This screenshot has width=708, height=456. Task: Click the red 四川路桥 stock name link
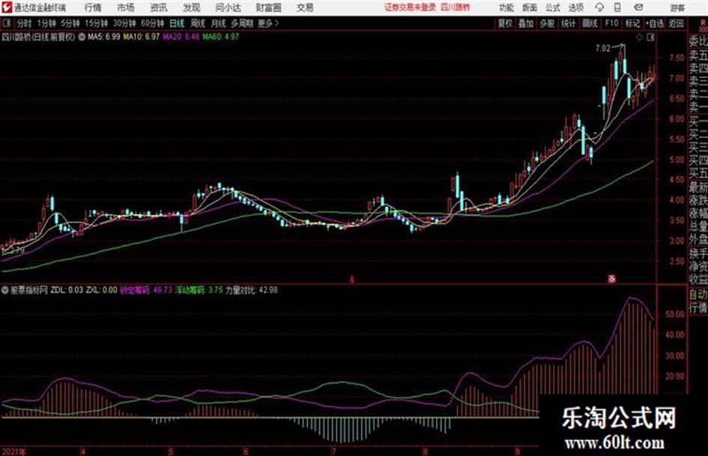point(455,7)
